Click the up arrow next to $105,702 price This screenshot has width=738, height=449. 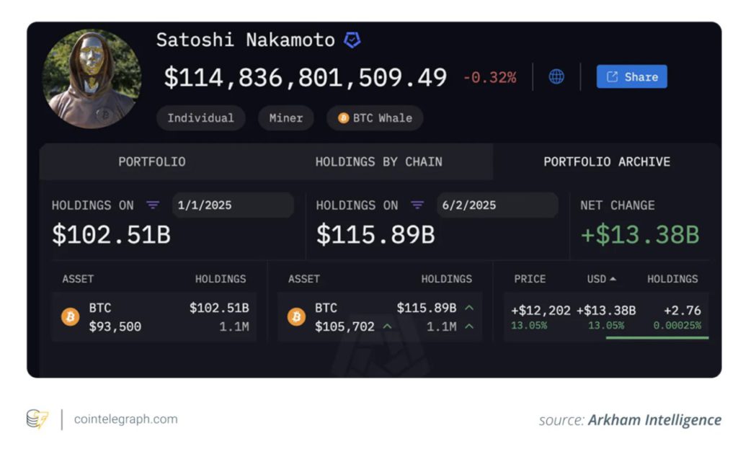click(x=387, y=327)
